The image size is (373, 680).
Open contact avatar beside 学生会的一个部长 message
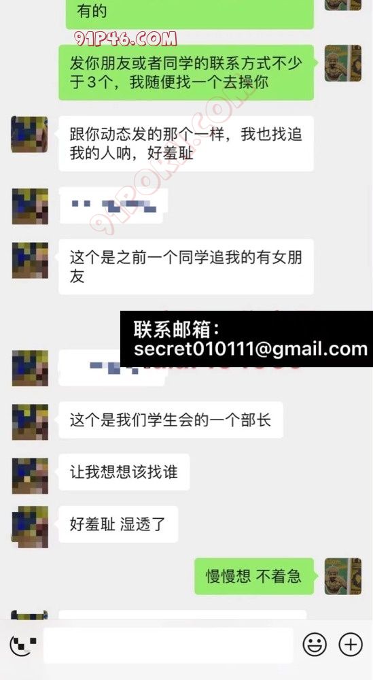(x=30, y=422)
